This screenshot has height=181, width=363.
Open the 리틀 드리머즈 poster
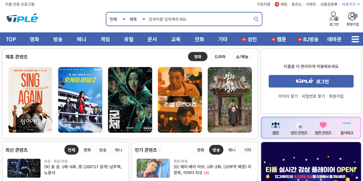(180, 100)
